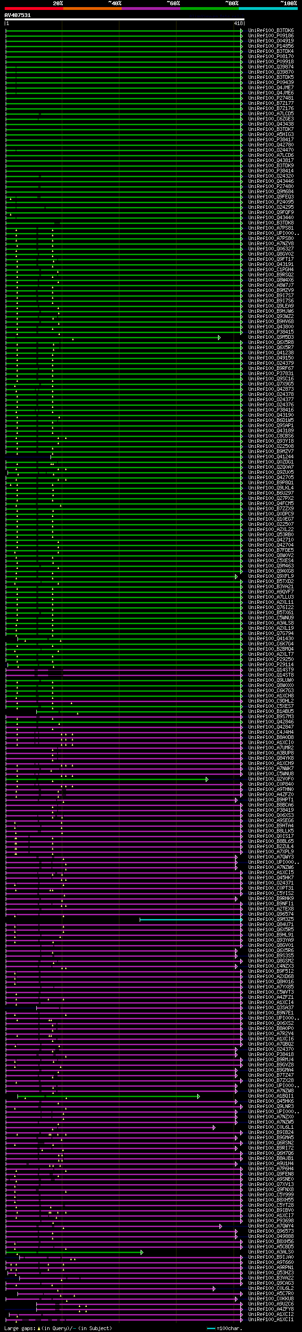Image resolution: width=302 pixels, height=1332 pixels.
Task: Open the UniRef100_C0L6L1 hit
Action: pyautogui.click(x=270, y=1127)
